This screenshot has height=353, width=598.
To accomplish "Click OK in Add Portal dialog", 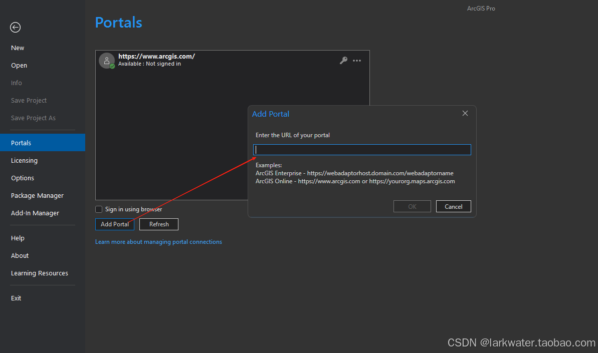I will tap(412, 206).
